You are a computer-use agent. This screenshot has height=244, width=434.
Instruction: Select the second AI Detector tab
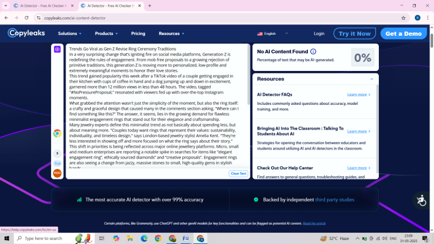(x=111, y=6)
